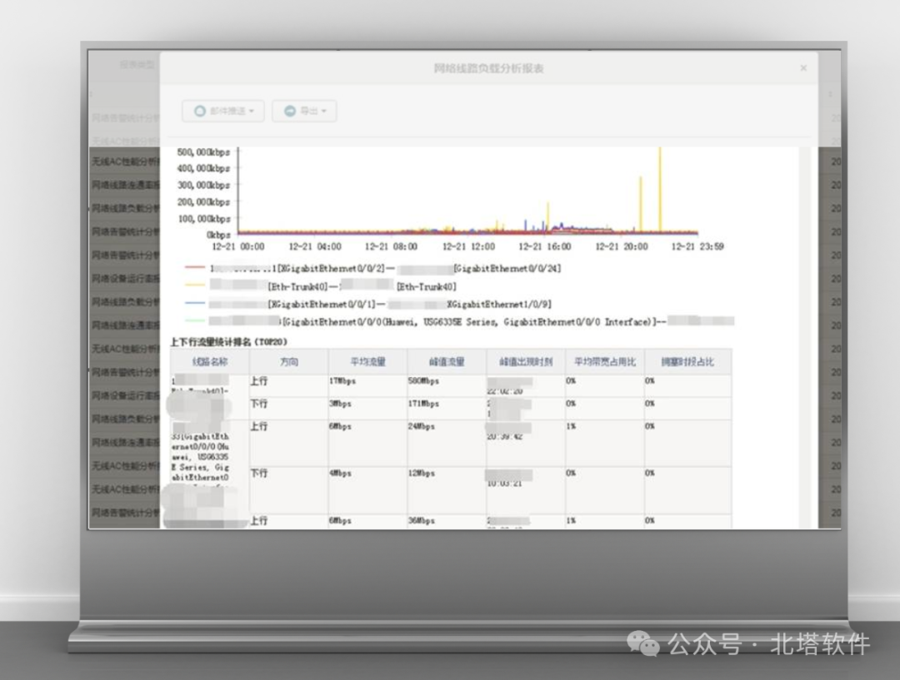
Task: Click the 拥塞时段占比 column header
Action: point(687,362)
